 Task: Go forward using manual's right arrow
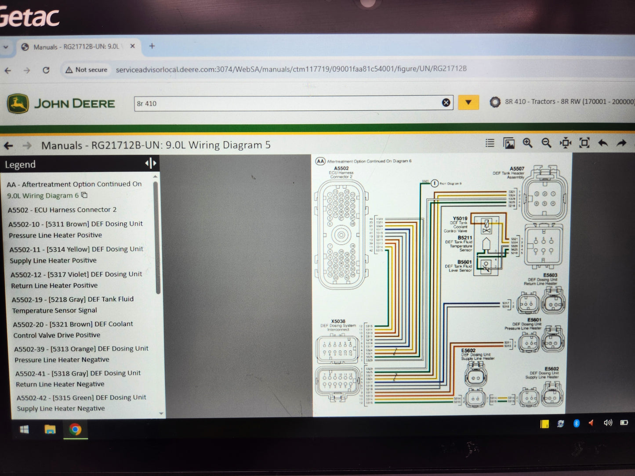coord(27,146)
